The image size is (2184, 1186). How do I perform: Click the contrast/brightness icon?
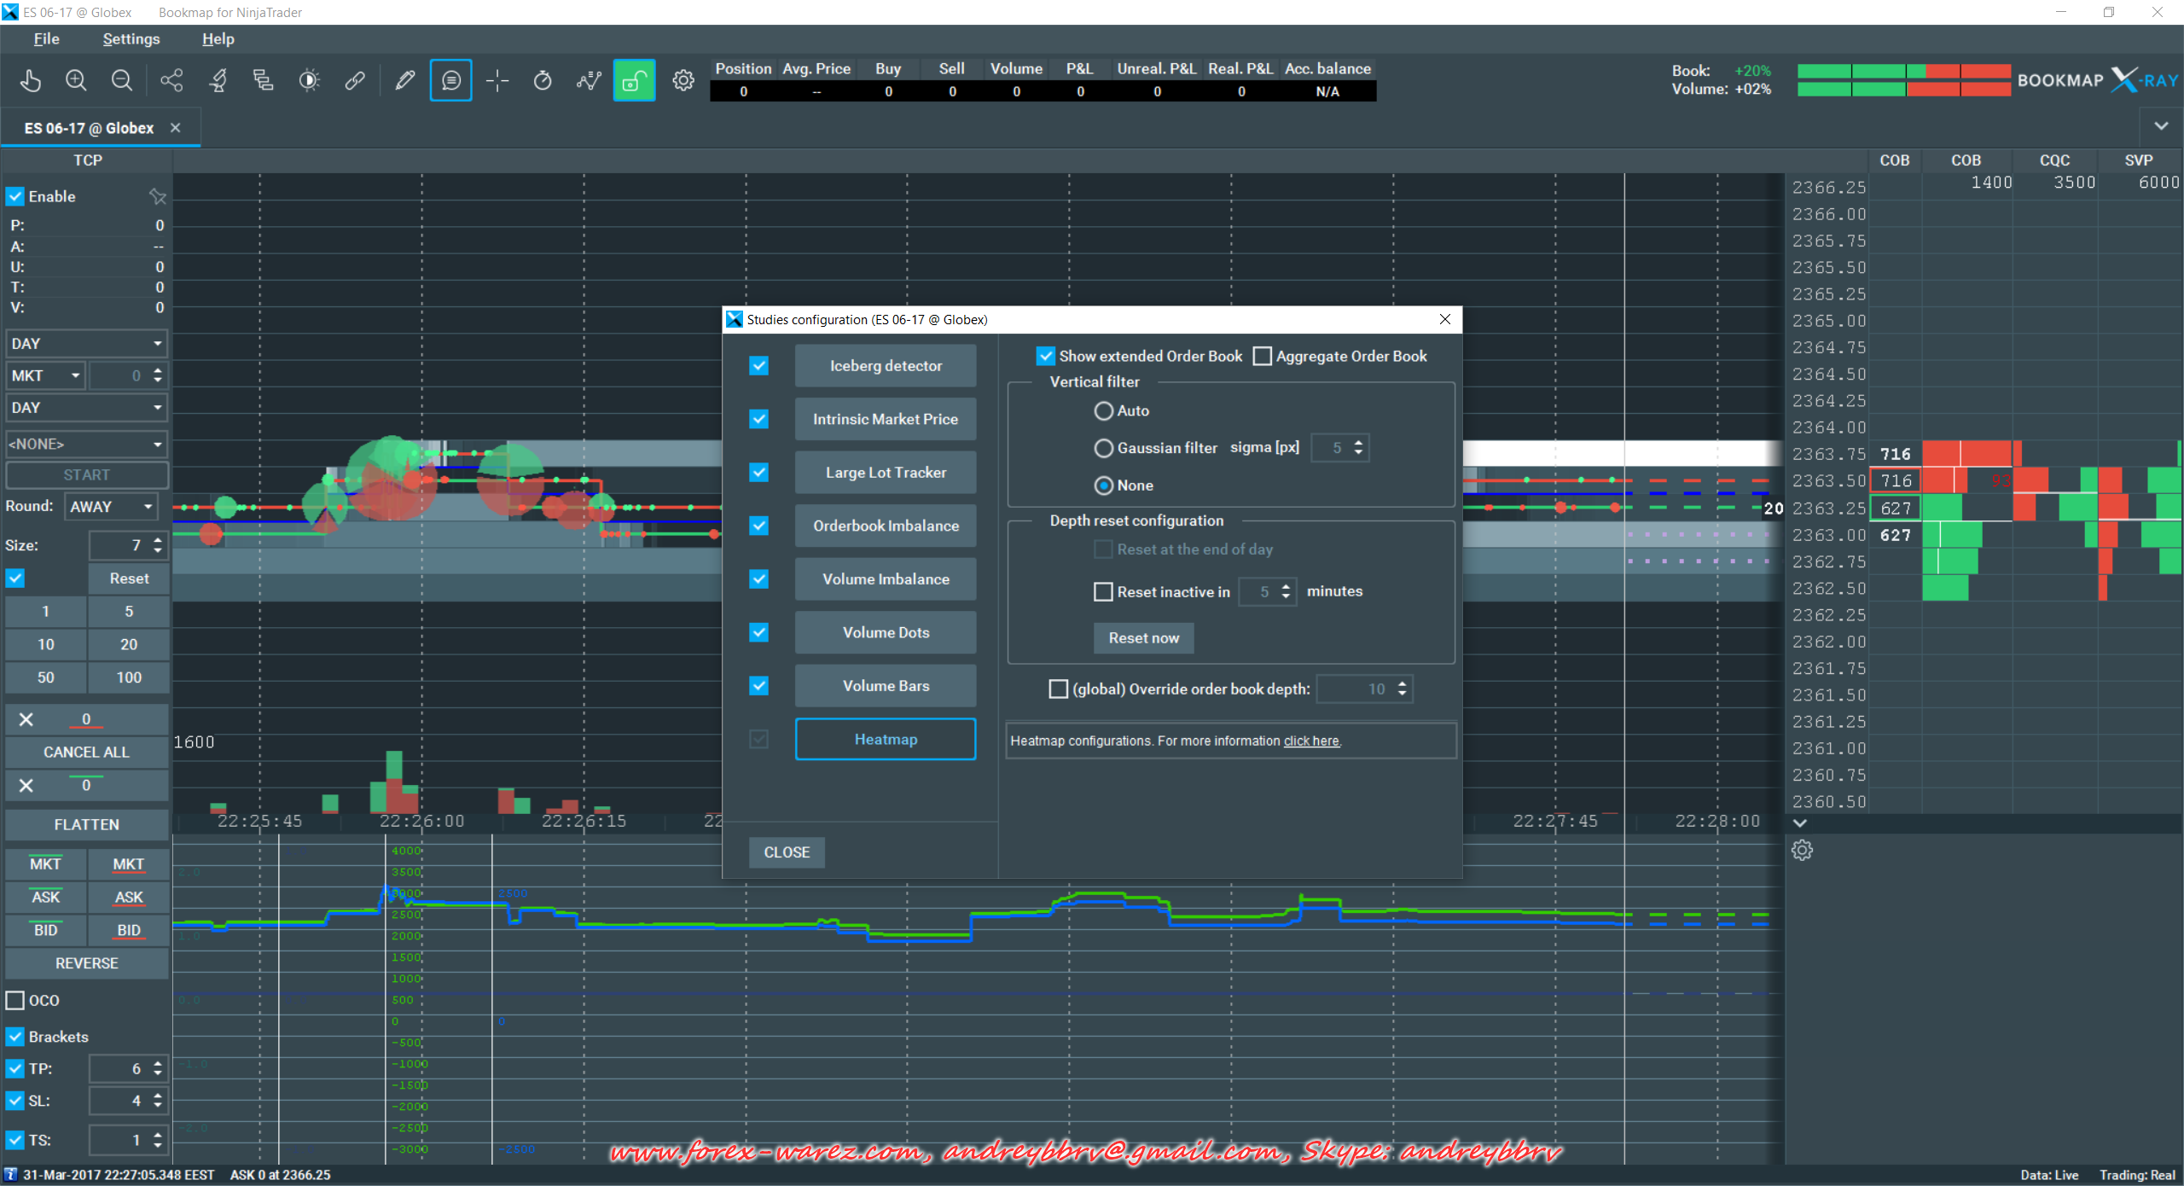pos(310,81)
